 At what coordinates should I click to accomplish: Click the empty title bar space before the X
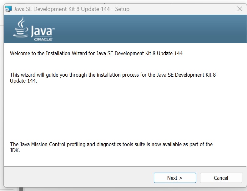pyautogui.click(x=188, y=9)
